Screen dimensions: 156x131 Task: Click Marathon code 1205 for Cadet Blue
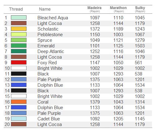click(118, 119)
